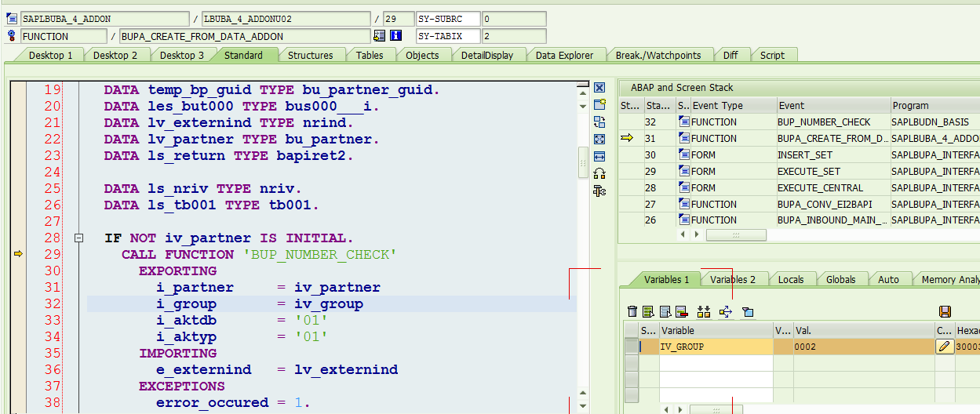Open the Script tab
980x414 pixels.
[x=772, y=55]
